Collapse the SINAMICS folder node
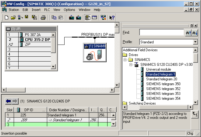 (x=125, y=60)
